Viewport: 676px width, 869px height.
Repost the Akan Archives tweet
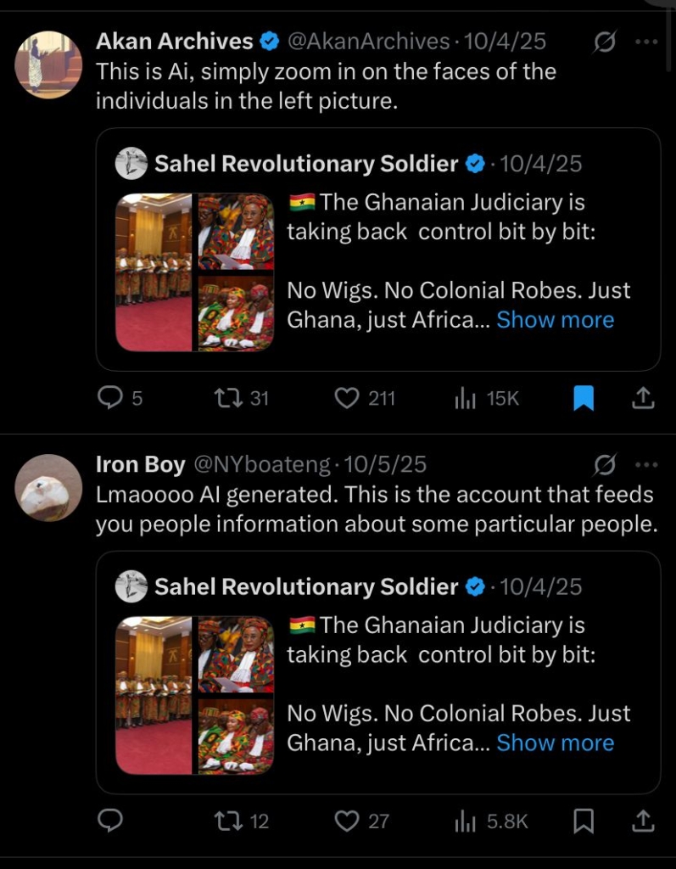[226, 397]
